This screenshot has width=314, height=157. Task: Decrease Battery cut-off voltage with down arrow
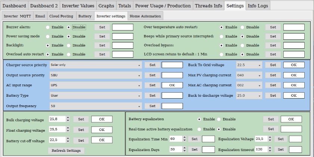(68, 142)
